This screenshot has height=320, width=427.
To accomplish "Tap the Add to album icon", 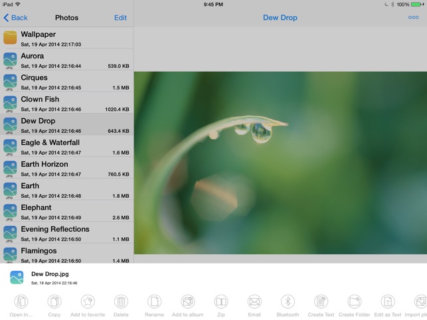I will [188, 302].
